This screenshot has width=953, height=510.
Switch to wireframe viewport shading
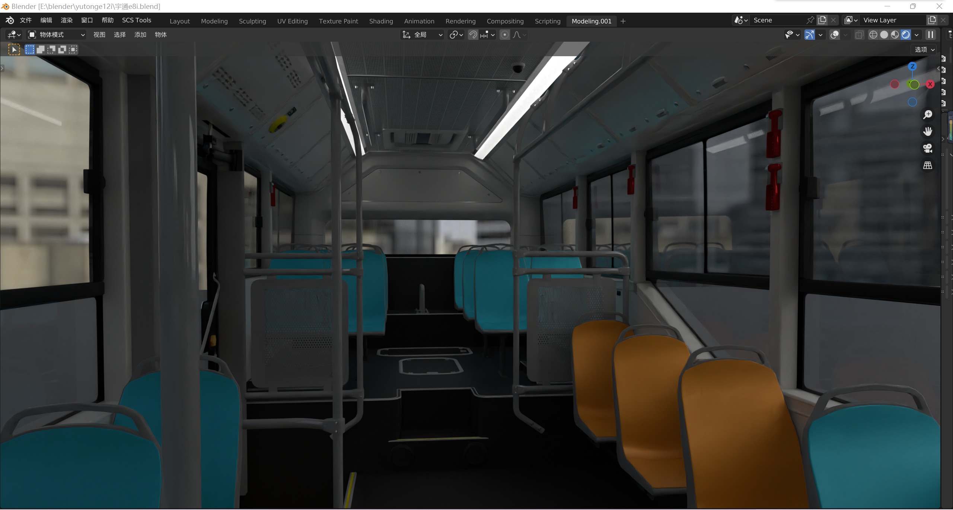pos(873,35)
